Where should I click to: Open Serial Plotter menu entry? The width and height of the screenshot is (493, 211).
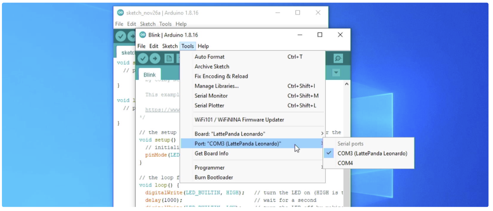coord(253,105)
